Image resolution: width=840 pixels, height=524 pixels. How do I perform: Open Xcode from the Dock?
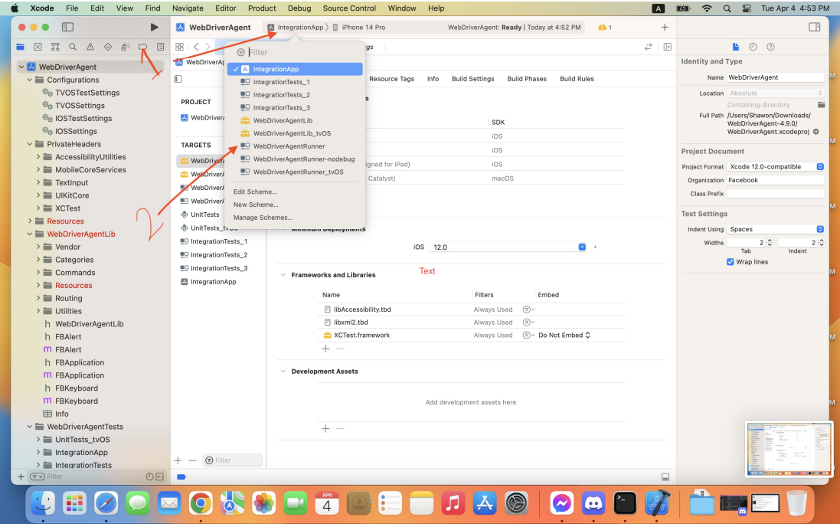click(x=657, y=503)
